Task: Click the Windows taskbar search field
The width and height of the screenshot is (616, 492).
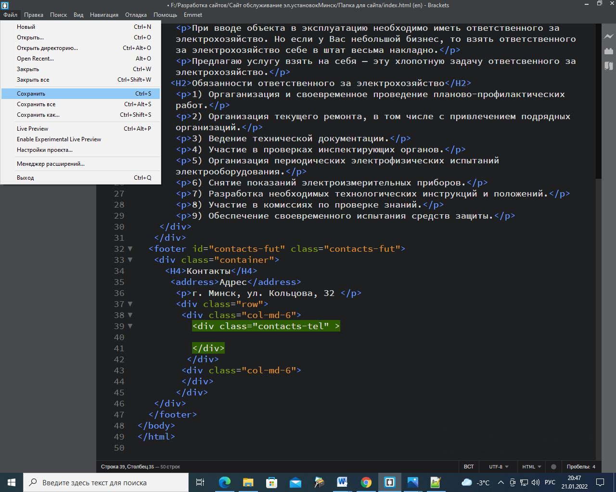Action: (106, 482)
